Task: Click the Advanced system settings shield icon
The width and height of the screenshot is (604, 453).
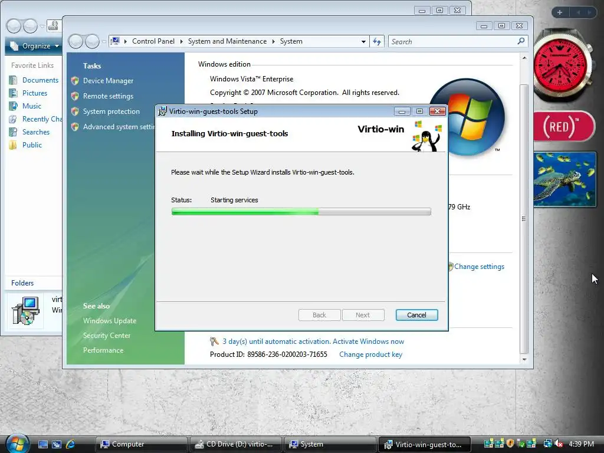Action: (75, 127)
